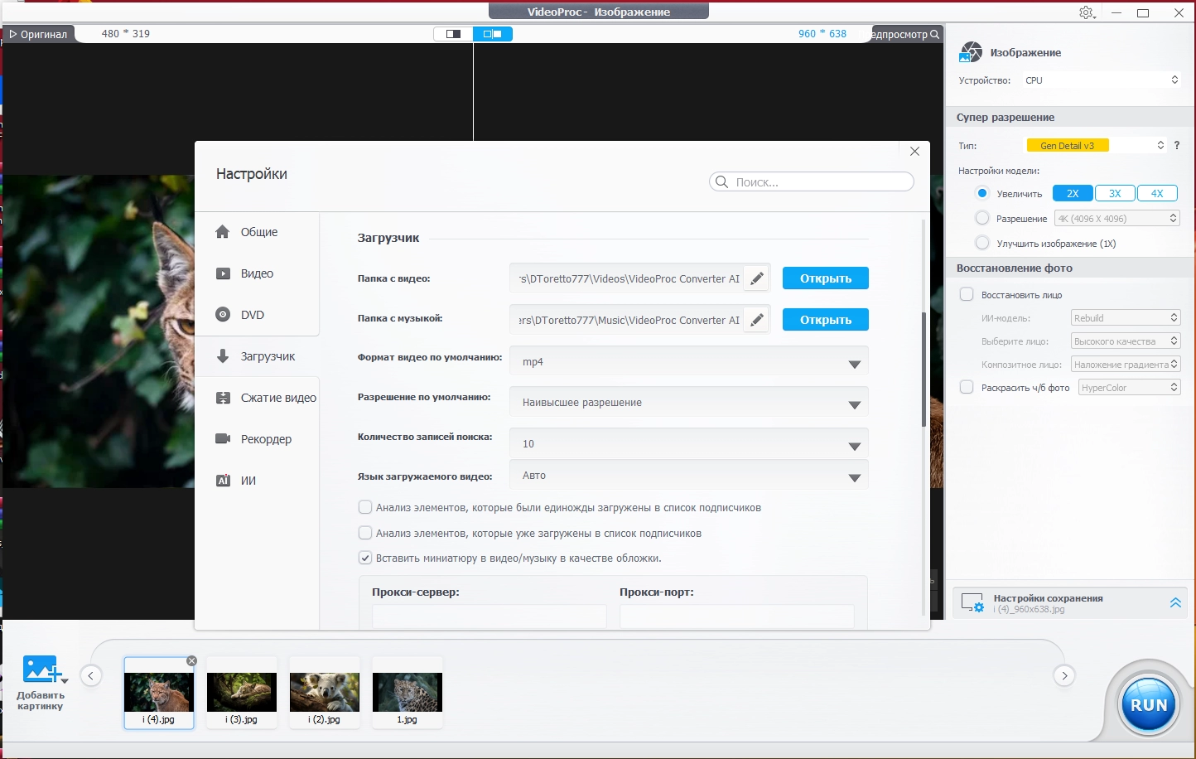1196x759 pixels.
Task: Select the Увеличить radio button
Action: [982, 193]
